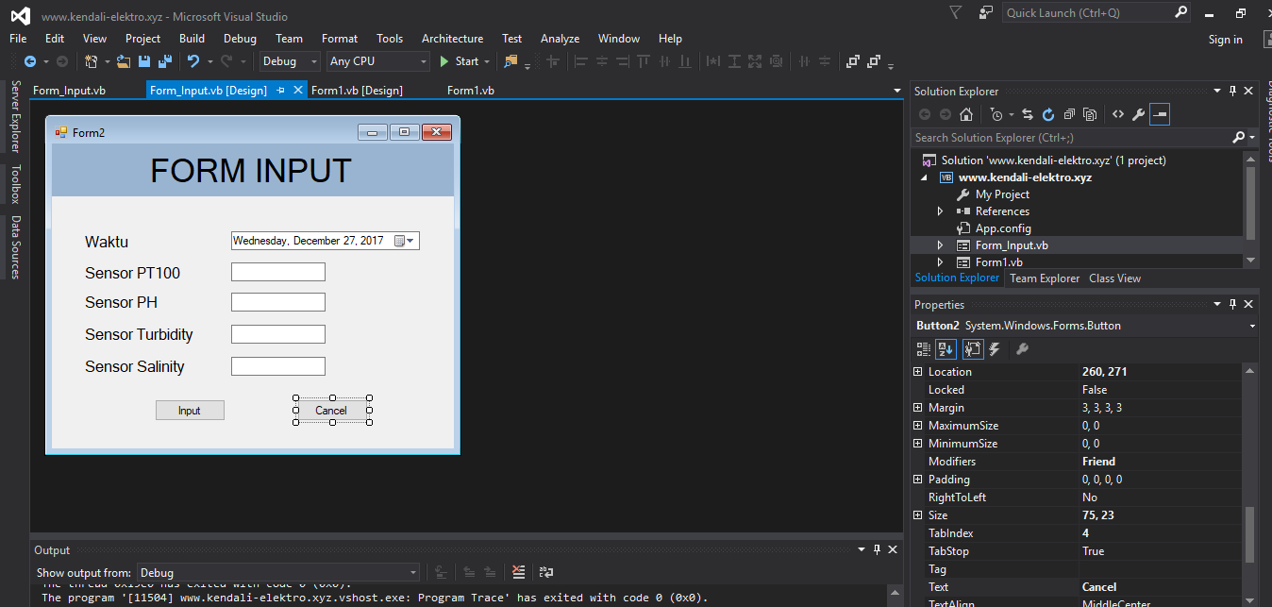Click Collapse All in Solution Explorer
The image size is (1272, 607).
click(1069, 114)
